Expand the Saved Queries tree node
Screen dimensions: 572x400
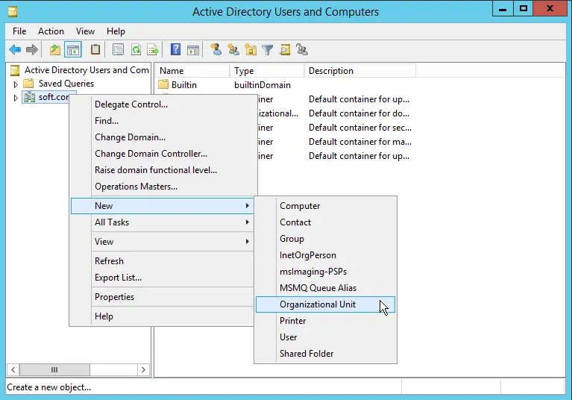click(16, 84)
